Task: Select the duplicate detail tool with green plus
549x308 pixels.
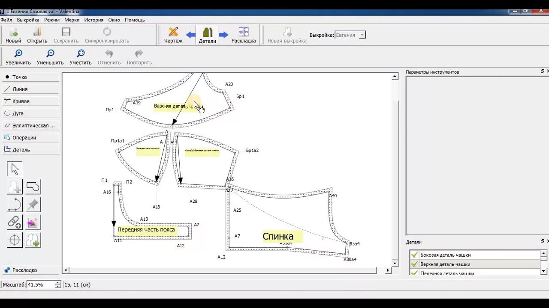Action: point(33,240)
